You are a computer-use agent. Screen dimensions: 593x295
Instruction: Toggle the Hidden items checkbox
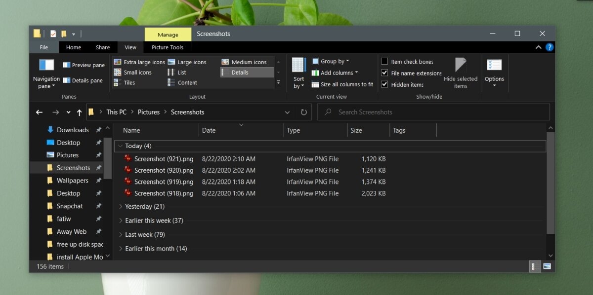[384, 84]
